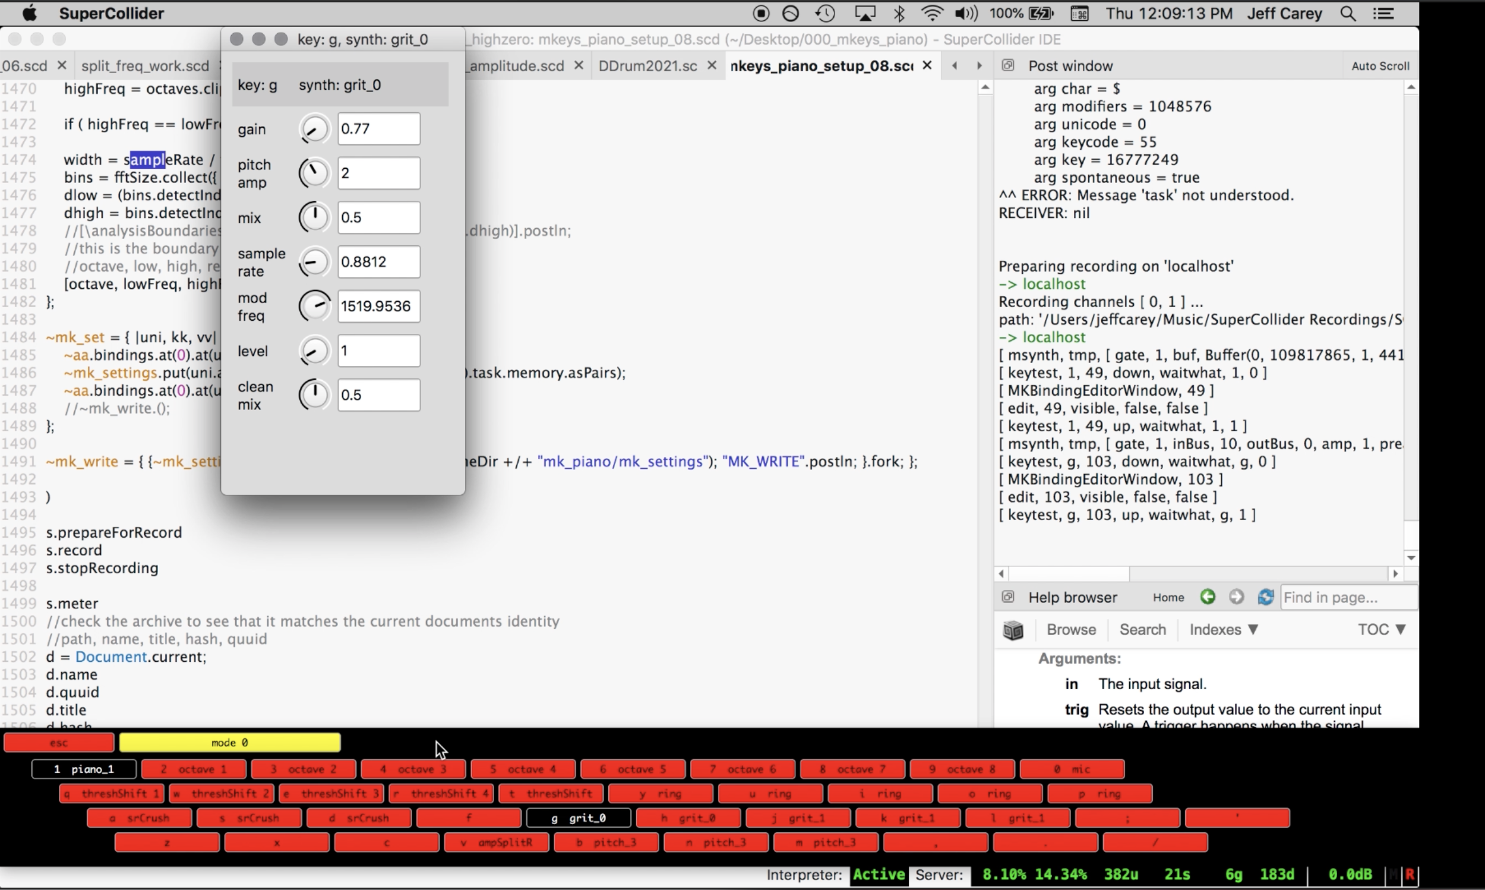The height and width of the screenshot is (890, 1485).
Task: Open AirPlay display menu icon
Action: coord(864,13)
